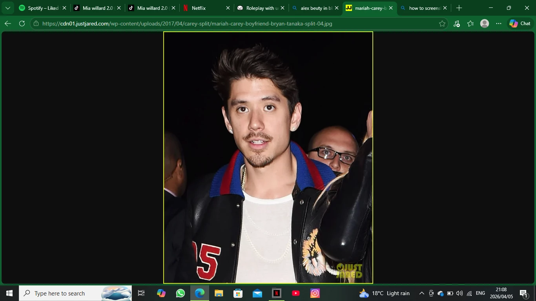Expand the tab actions chevron menu
The height and width of the screenshot is (301, 536).
[8, 8]
